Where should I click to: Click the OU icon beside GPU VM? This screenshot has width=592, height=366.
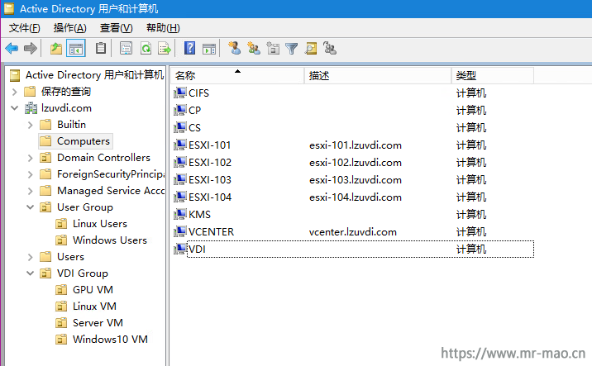tap(61, 290)
